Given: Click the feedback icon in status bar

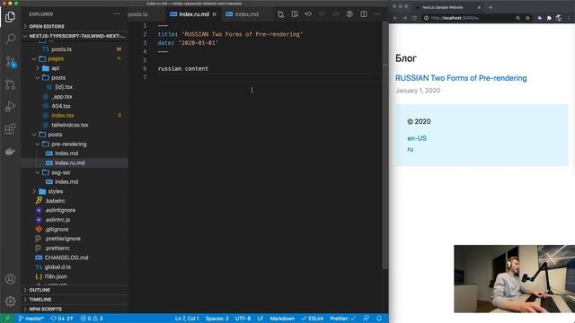Looking at the screenshot, I should pyautogui.click(x=366, y=319).
